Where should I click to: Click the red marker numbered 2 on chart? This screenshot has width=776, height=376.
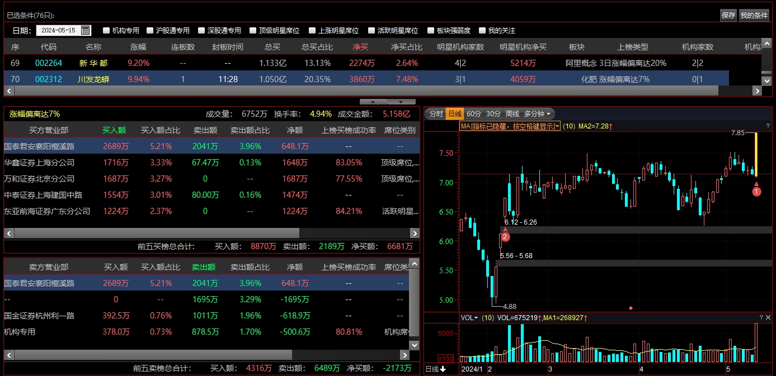coord(506,237)
